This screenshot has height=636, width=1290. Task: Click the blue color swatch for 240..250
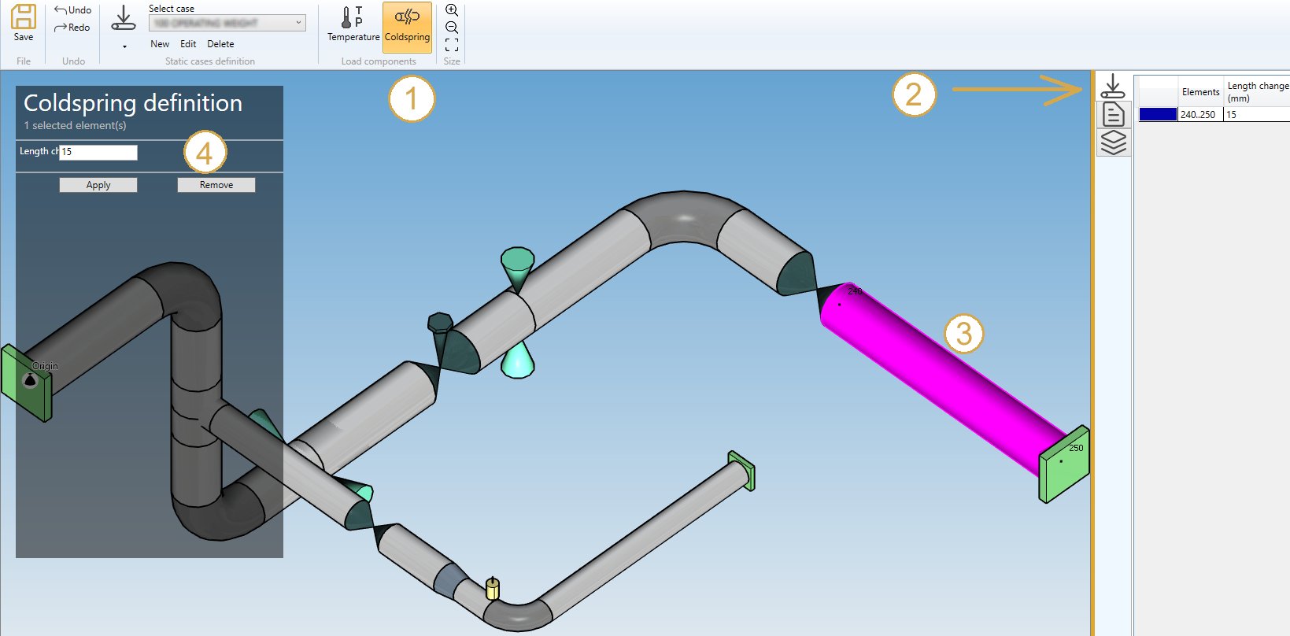tap(1158, 114)
